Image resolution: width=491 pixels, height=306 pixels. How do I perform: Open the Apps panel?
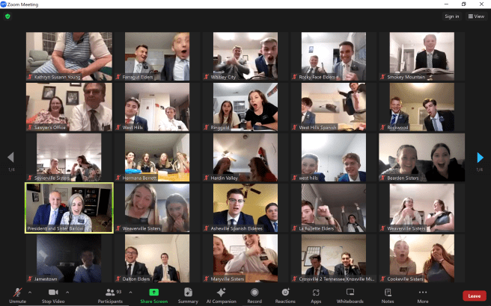click(x=316, y=294)
